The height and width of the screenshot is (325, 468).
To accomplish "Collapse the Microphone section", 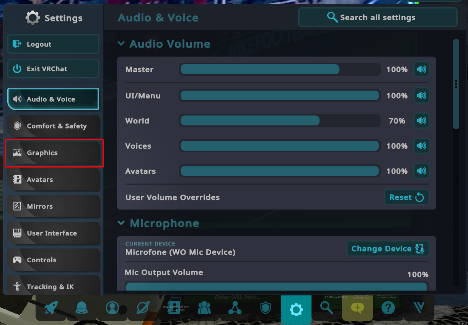I will pos(121,223).
